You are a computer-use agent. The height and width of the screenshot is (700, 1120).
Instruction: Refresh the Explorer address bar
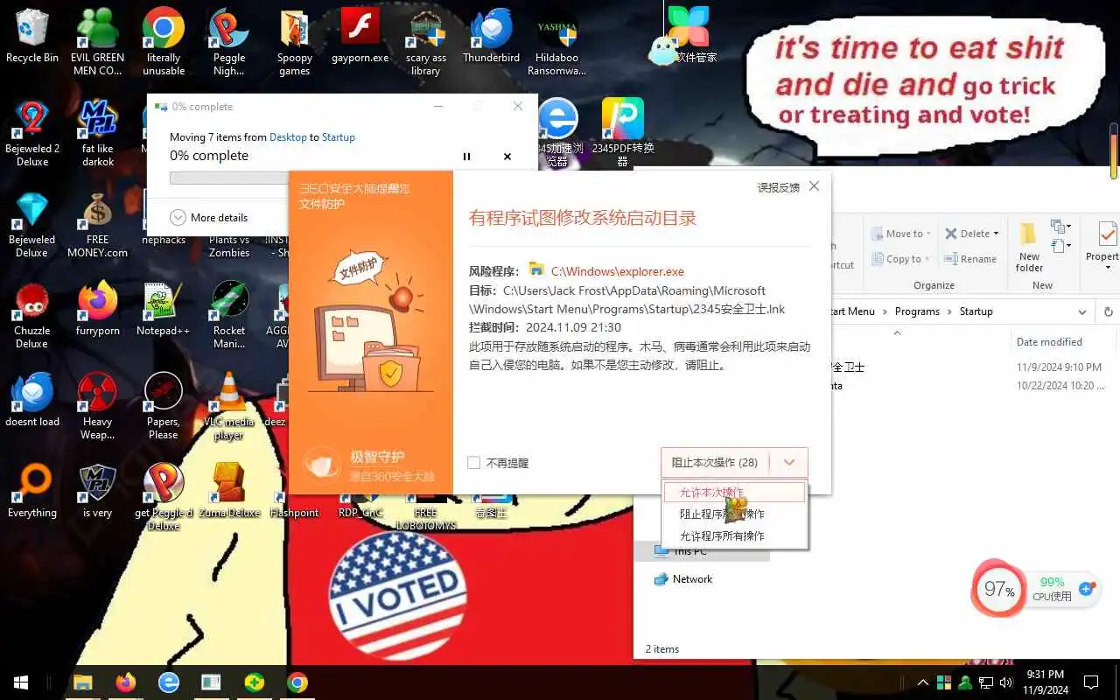coord(1109,311)
